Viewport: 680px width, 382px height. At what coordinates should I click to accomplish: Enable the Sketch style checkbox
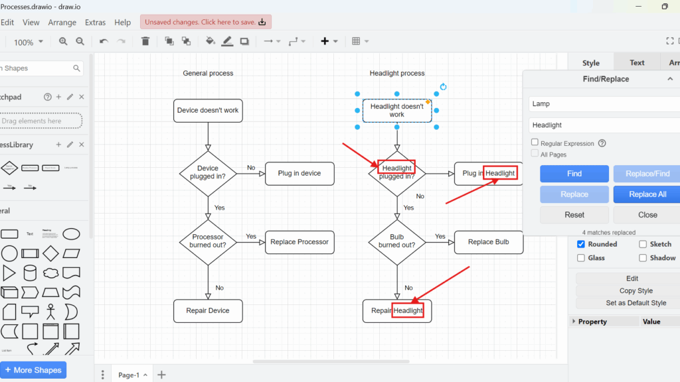click(x=641, y=243)
